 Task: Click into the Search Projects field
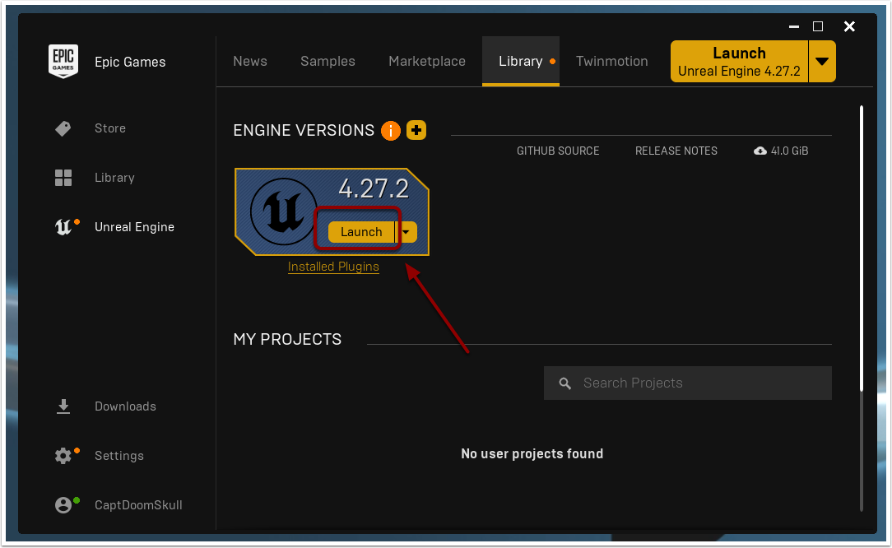[688, 383]
